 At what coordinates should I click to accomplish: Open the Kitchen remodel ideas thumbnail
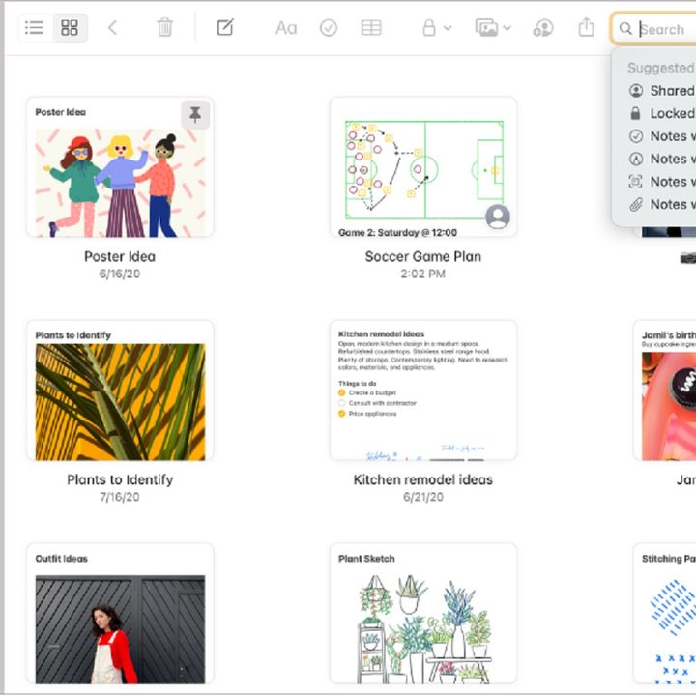(x=423, y=391)
